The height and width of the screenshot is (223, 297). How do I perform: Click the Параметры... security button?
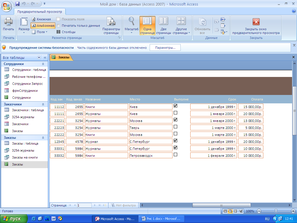point(165,48)
